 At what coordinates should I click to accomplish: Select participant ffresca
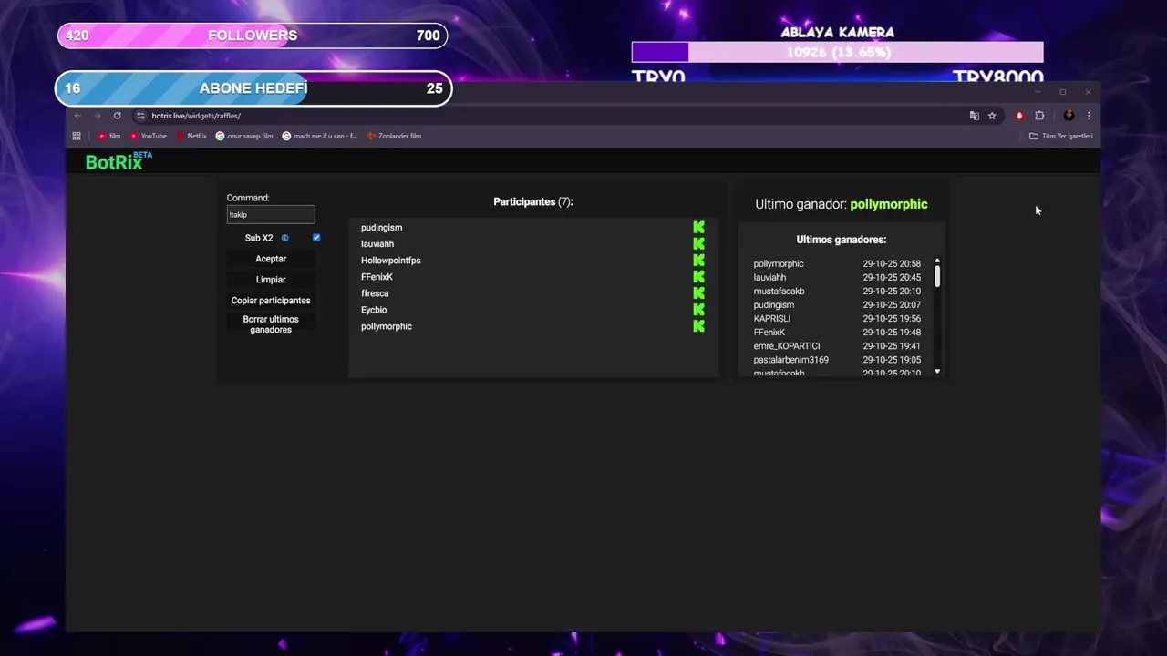[375, 293]
